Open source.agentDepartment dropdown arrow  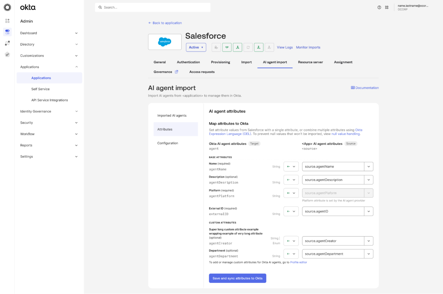pos(369,254)
